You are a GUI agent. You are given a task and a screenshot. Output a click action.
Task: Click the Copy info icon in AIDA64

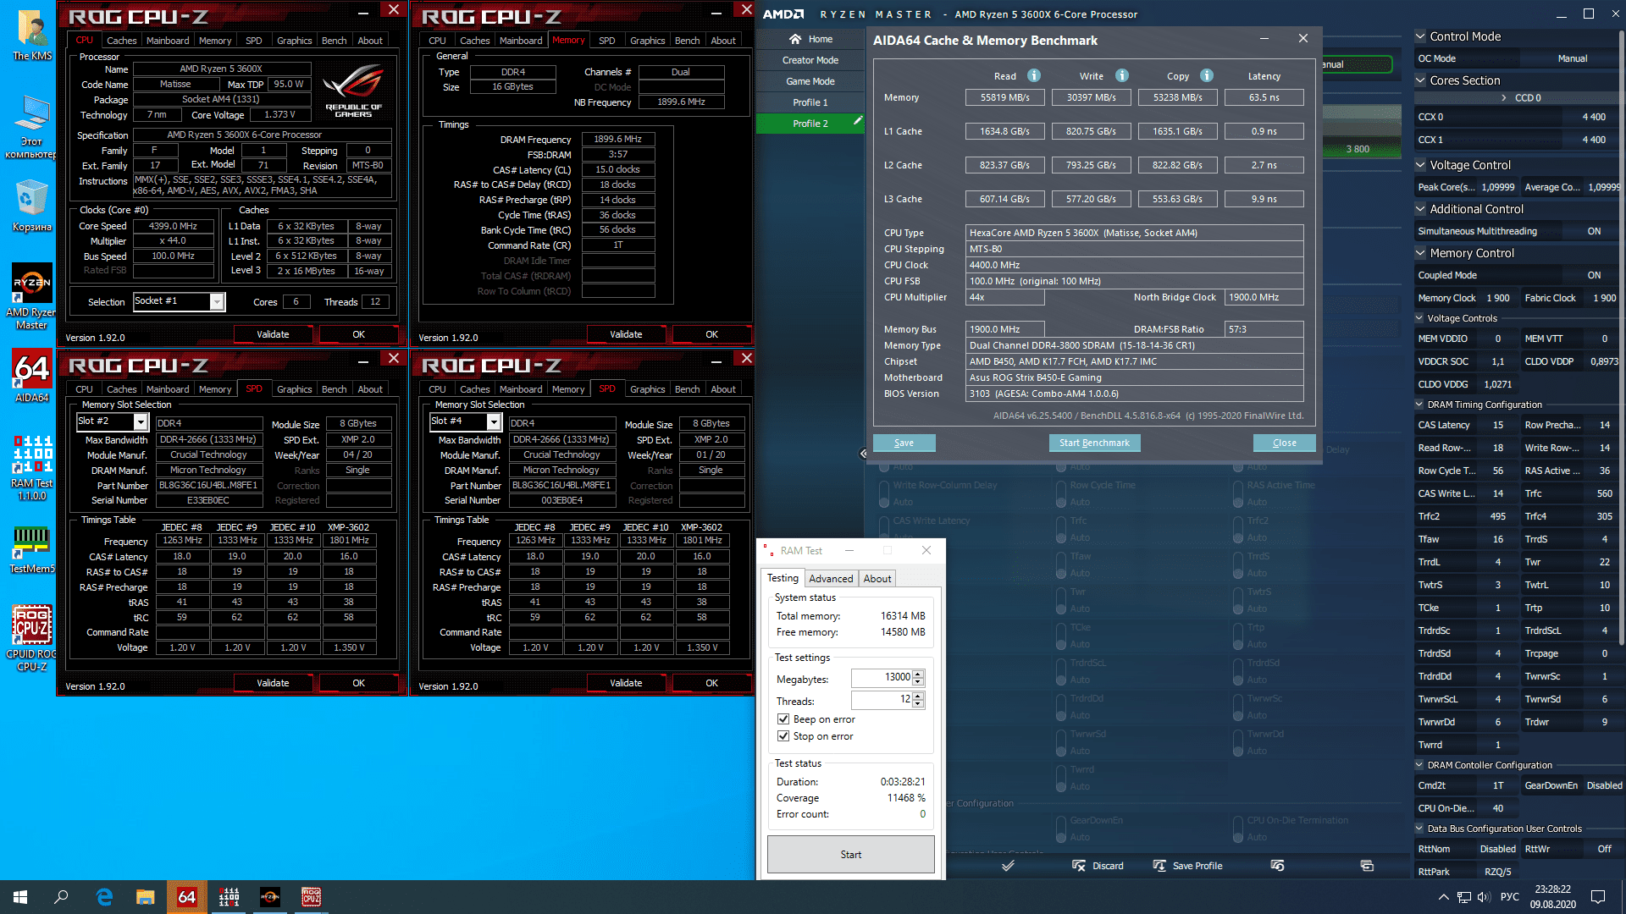(x=1207, y=75)
